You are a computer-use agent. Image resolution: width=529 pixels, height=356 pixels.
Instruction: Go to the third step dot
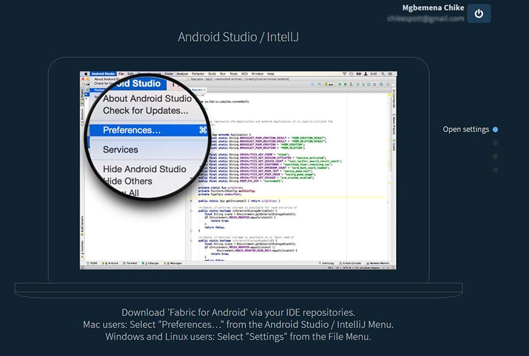coord(495,157)
